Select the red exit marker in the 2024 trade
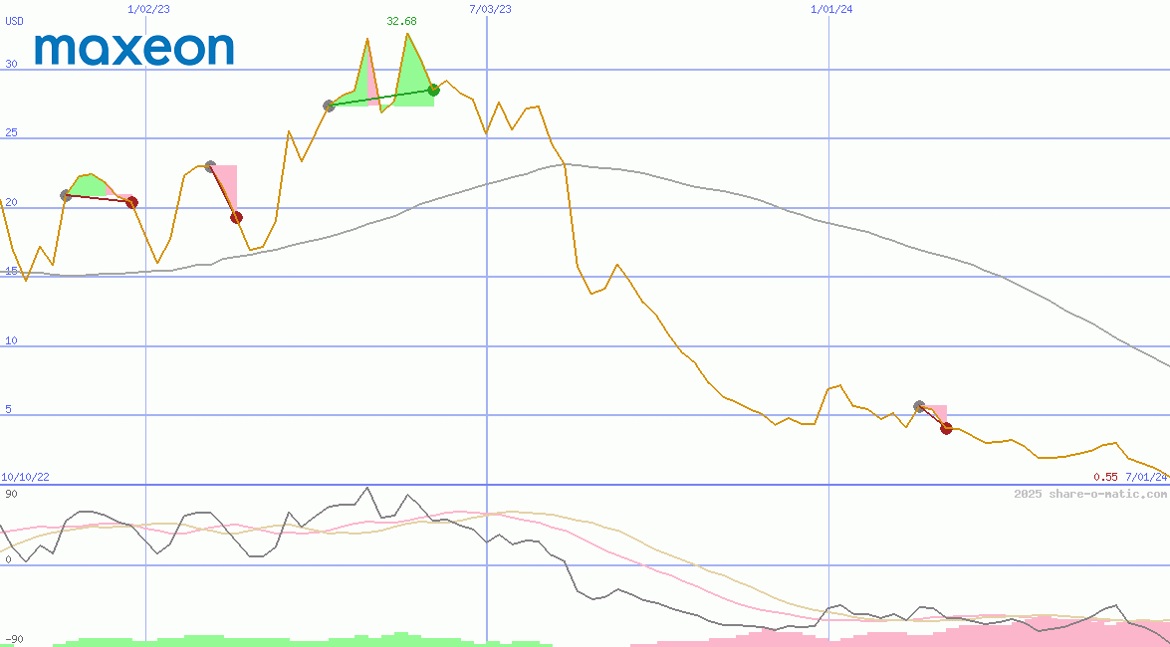 coord(946,428)
